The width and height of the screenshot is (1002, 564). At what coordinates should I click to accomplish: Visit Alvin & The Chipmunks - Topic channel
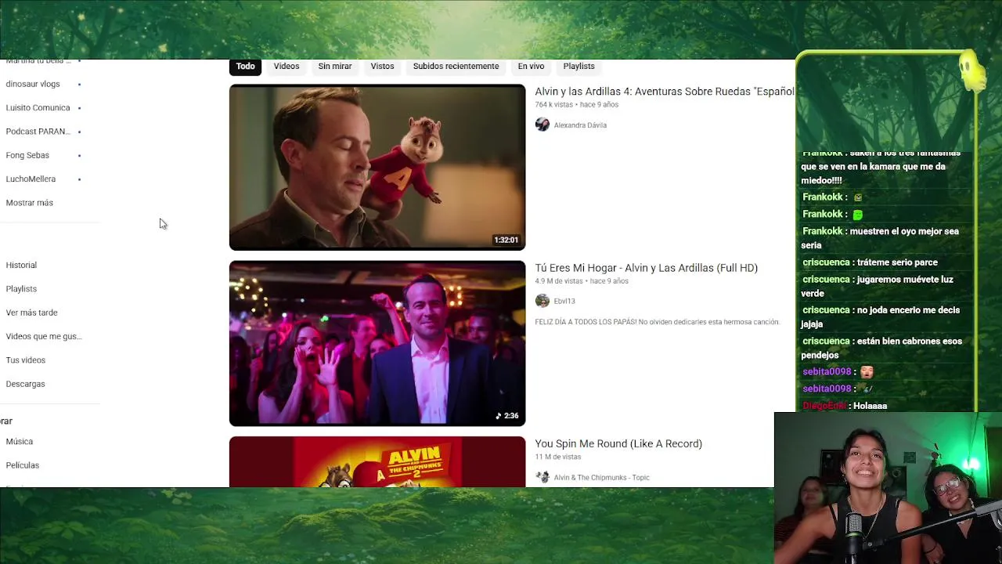pos(601,477)
